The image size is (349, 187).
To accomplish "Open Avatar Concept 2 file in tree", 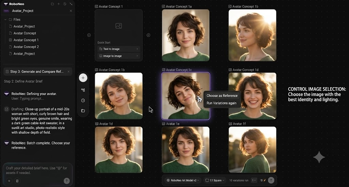I will point(26,47).
